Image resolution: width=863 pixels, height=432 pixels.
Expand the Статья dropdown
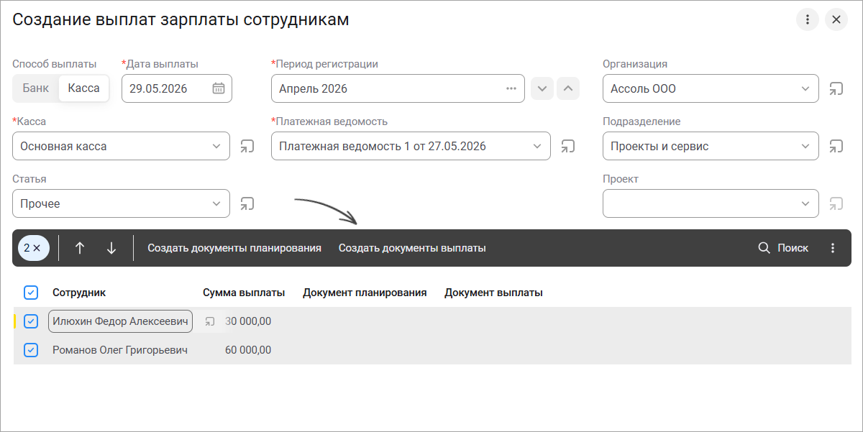(216, 203)
